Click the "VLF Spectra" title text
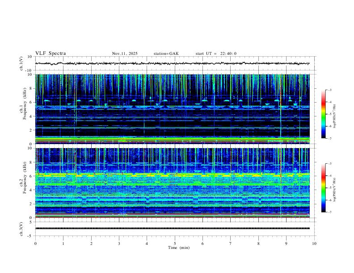The image size is (354, 273). (51, 53)
